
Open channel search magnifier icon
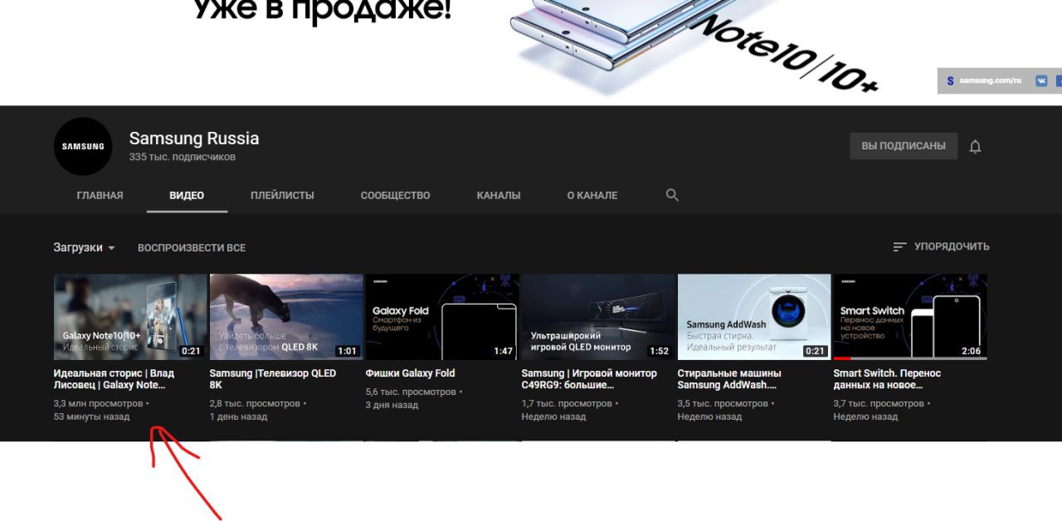672,195
